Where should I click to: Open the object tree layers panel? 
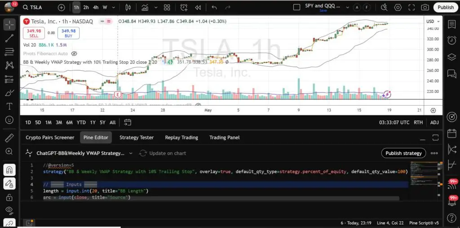point(452,57)
